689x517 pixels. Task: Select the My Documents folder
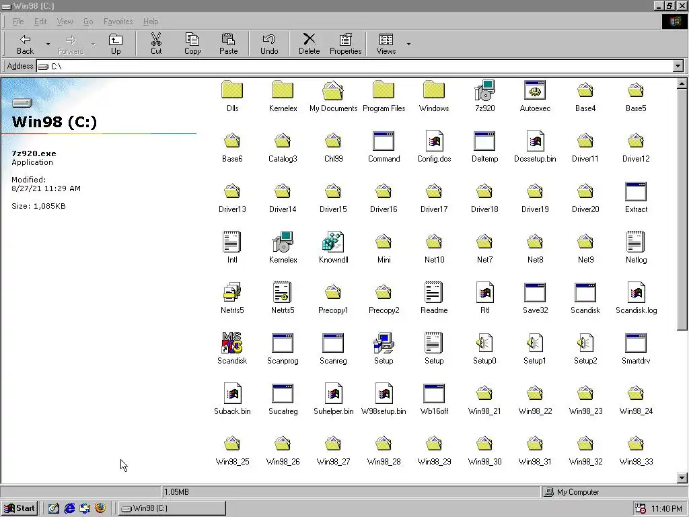[x=333, y=90]
